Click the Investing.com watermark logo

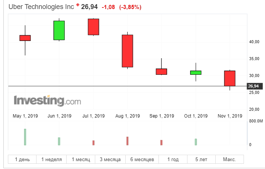pyautogui.click(x=47, y=101)
